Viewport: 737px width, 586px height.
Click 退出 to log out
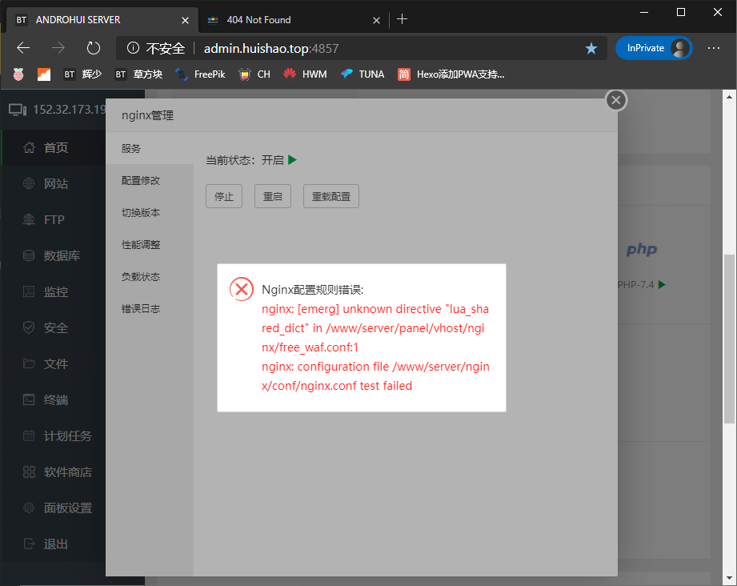pyautogui.click(x=54, y=544)
